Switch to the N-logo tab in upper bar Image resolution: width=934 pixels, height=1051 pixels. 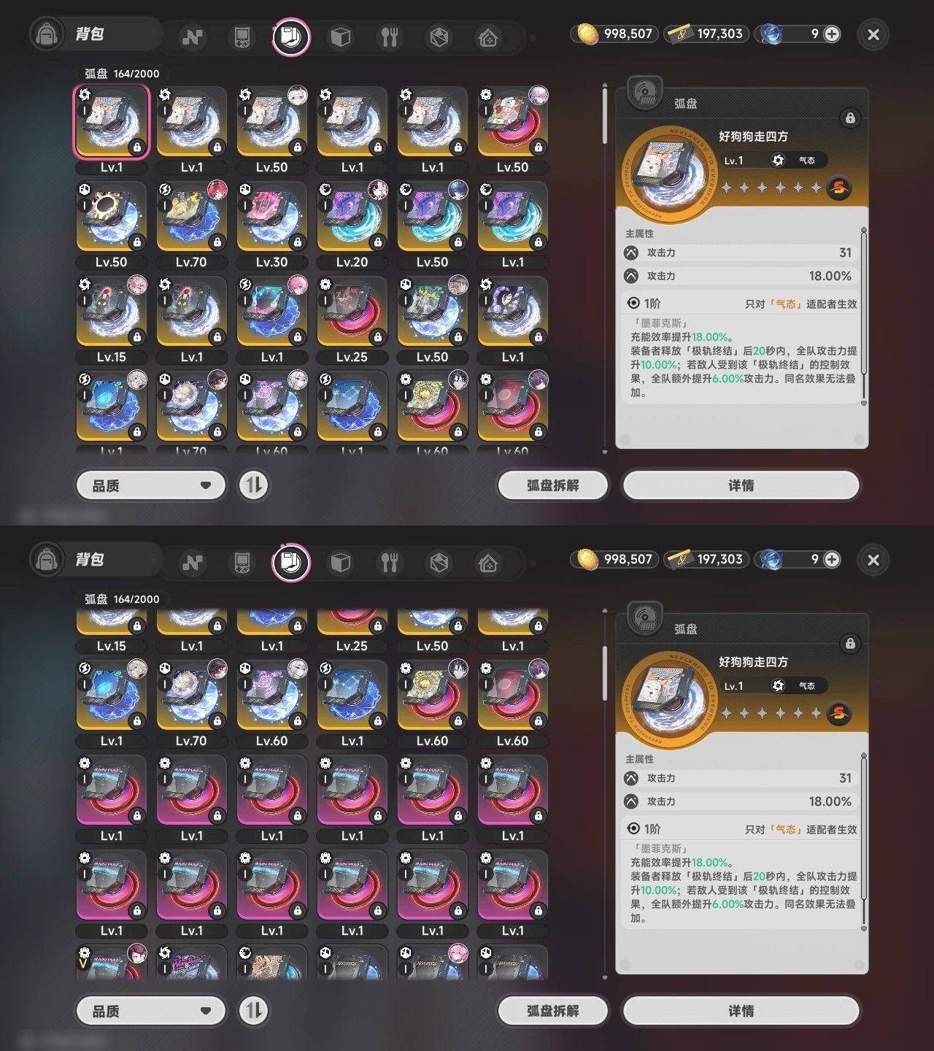[x=193, y=36]
